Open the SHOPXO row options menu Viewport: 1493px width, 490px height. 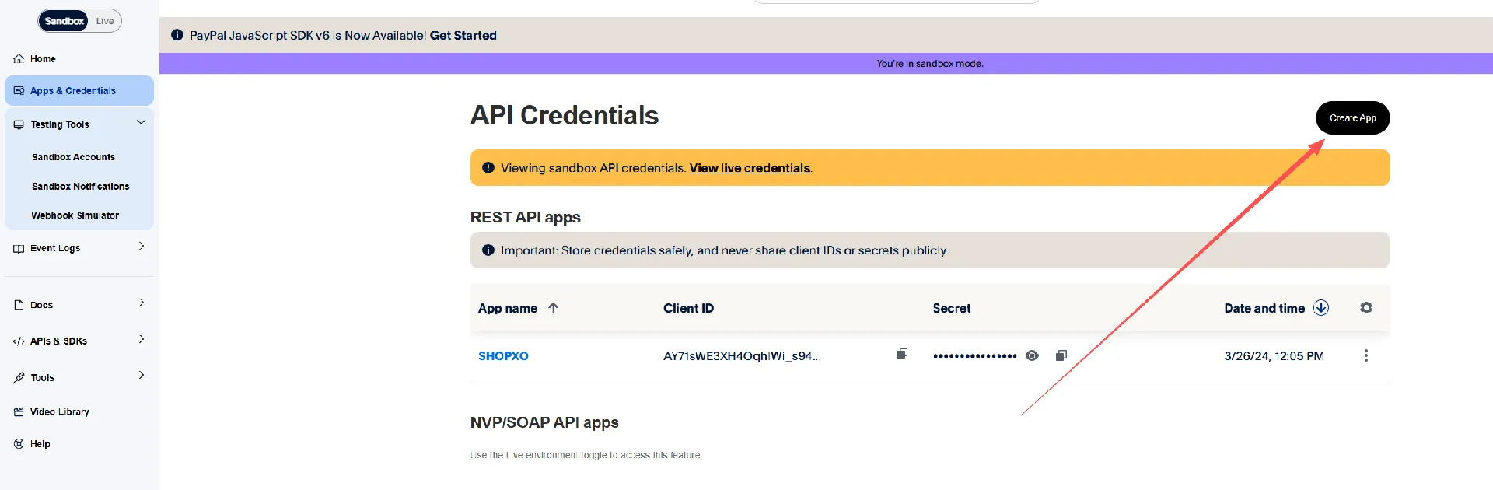[x=1366, y=355]
